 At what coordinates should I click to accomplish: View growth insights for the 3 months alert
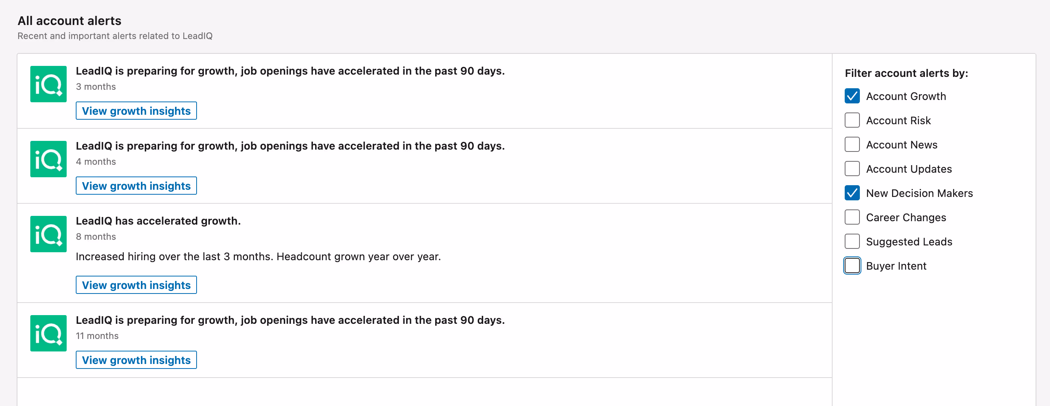(x=136, y=111)
